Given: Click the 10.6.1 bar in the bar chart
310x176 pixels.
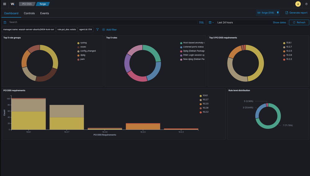Looking at the screenshot, I should click(x=29, y=114).
